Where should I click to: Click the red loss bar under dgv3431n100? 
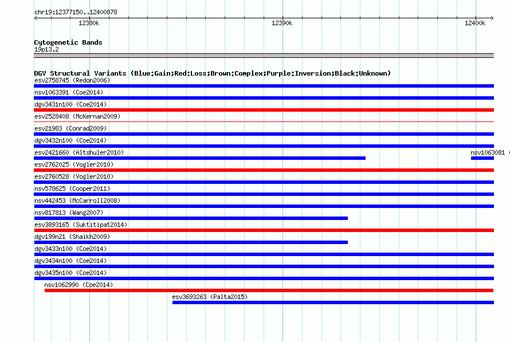pos(264,110)
